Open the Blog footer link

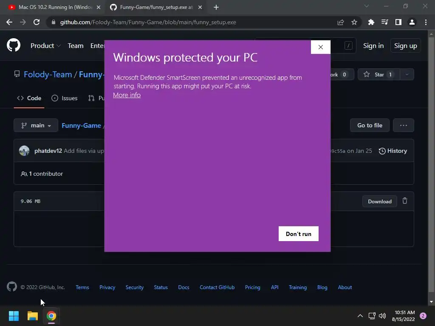[322, 287]
